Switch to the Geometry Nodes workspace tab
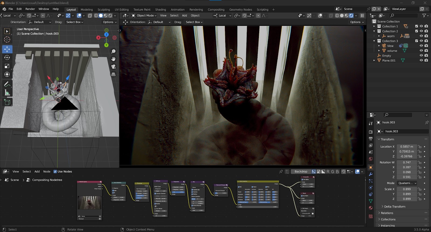The height and width of the screenshot is (232, 431). (241, 9)
